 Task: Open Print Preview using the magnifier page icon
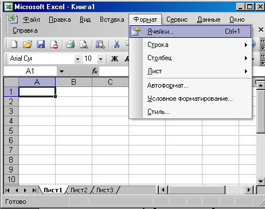pos(84,44)
